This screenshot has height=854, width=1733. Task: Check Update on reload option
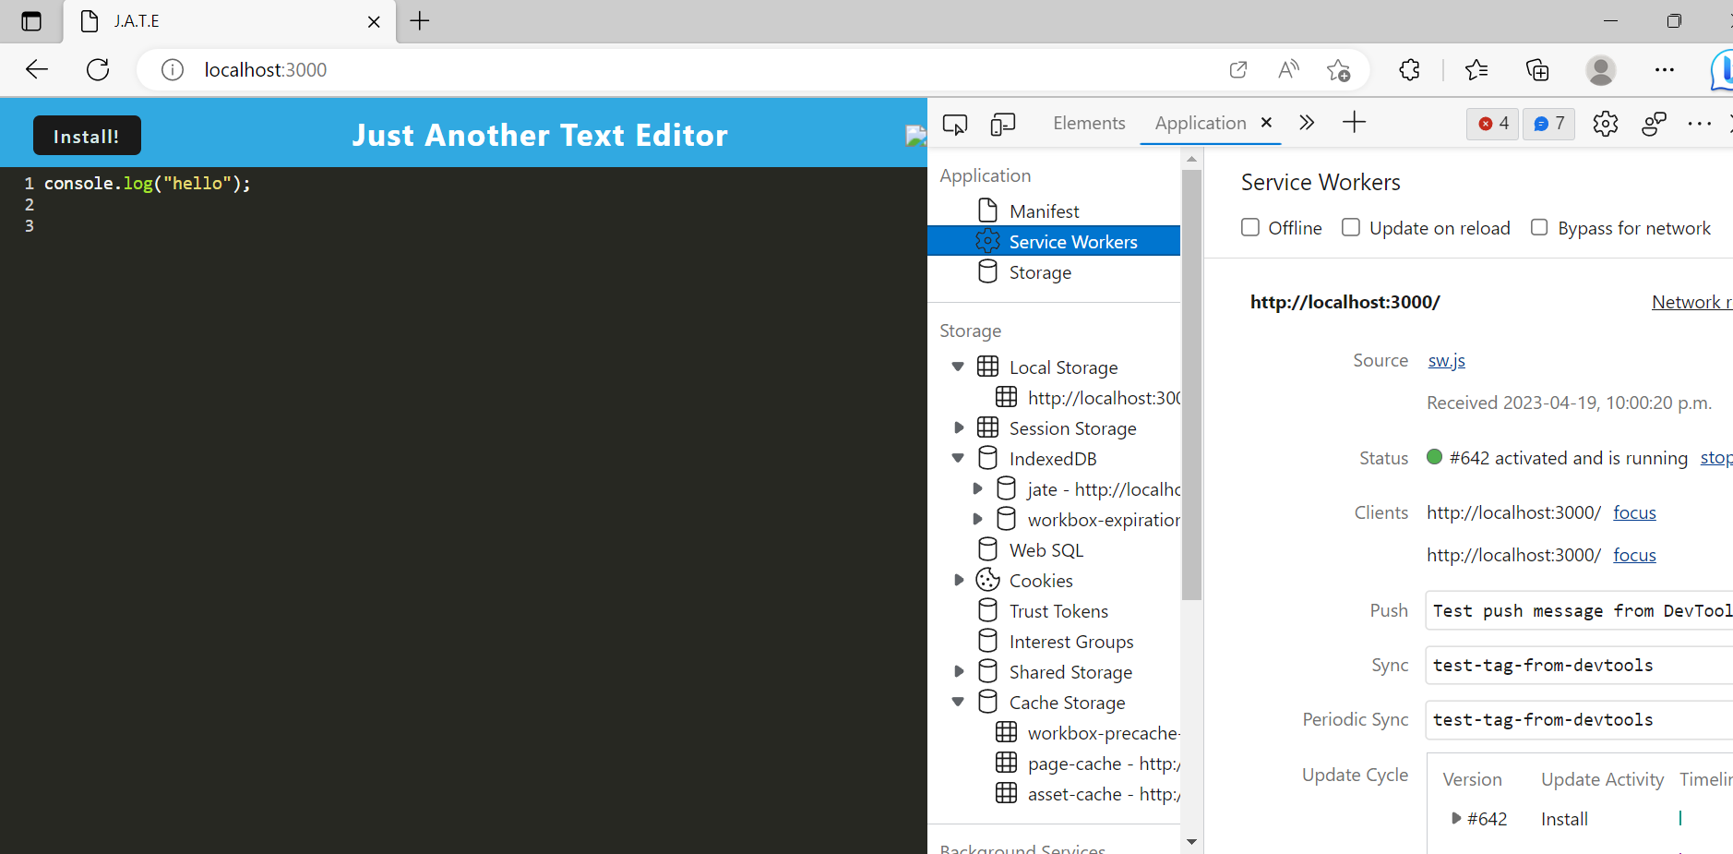(1351, 227)
